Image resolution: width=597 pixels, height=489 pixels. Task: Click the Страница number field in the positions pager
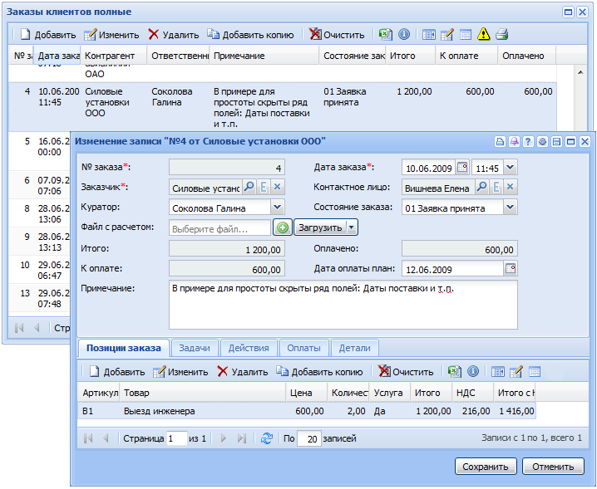(x=176, y=438)
